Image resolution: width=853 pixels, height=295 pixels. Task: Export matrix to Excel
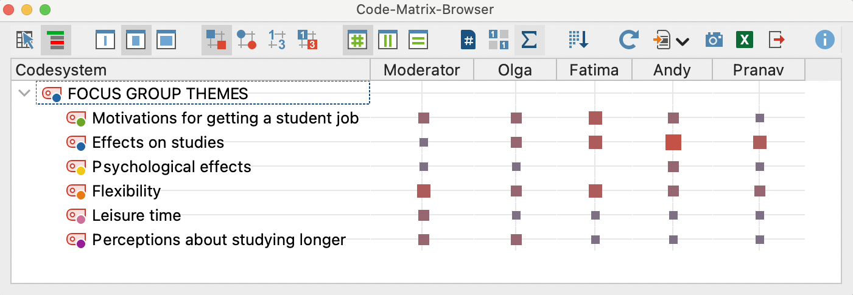745,40
